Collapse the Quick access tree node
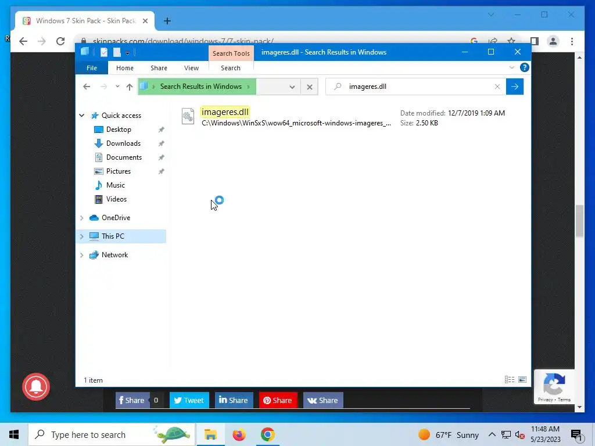 81,116
